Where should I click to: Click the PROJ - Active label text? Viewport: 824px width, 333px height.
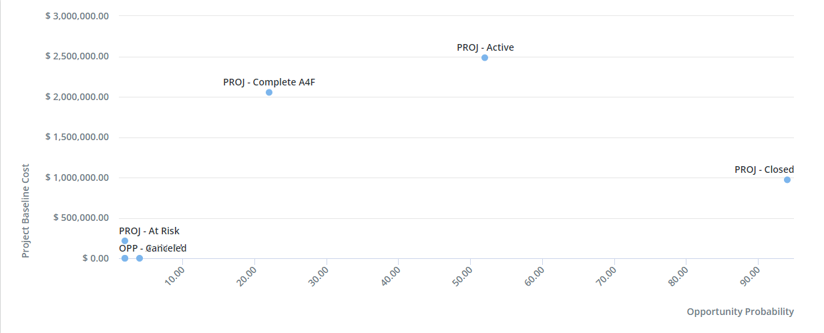click(x=485, y=47)
